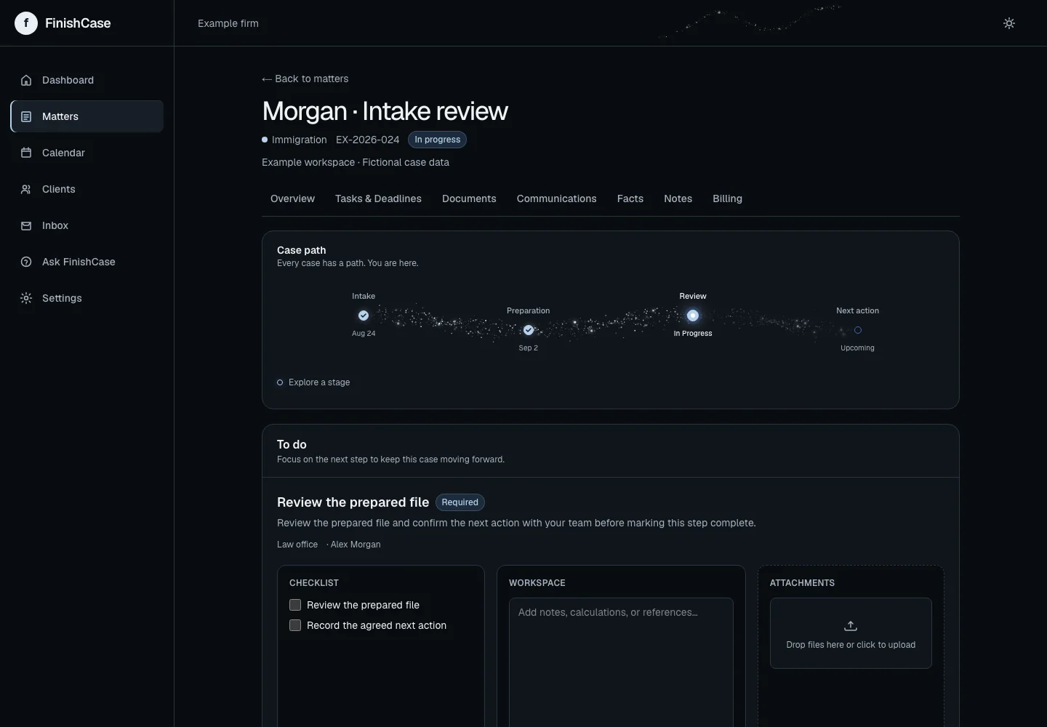Check the "Review the prepared file" checkbox
The width and height of the screenshot is (1047, 727).
pos(295,605)
